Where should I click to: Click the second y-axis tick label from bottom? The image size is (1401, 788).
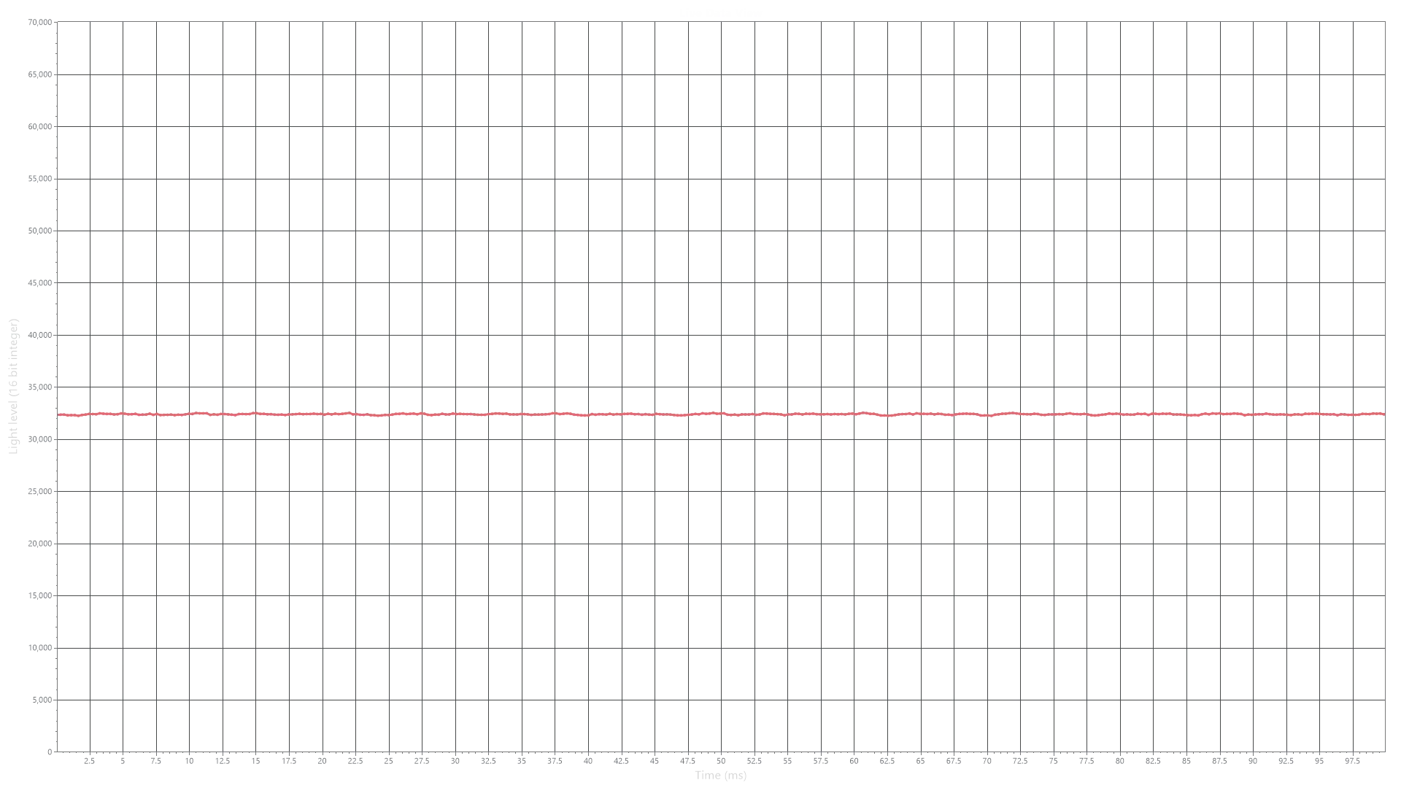coord(39,649)
